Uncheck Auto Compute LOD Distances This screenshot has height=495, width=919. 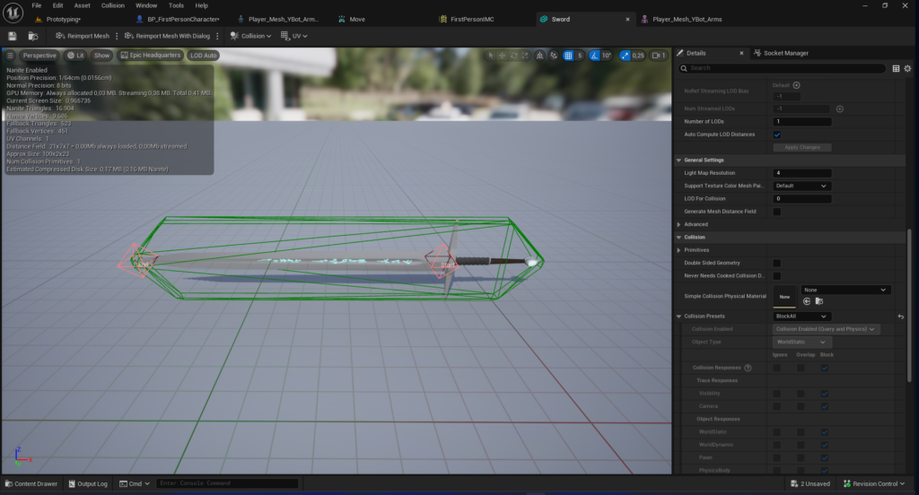click(777, 135)
